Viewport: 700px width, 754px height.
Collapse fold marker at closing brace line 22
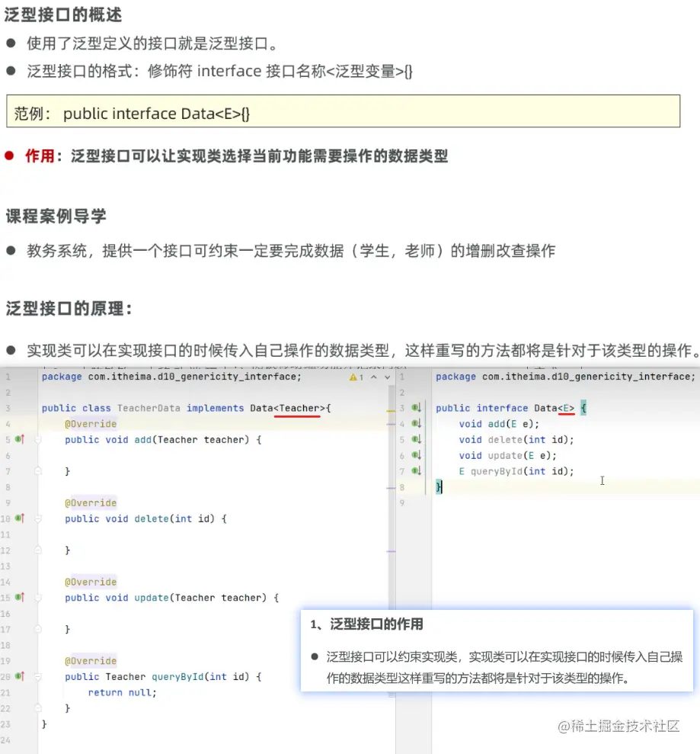[x=38, y=707]
